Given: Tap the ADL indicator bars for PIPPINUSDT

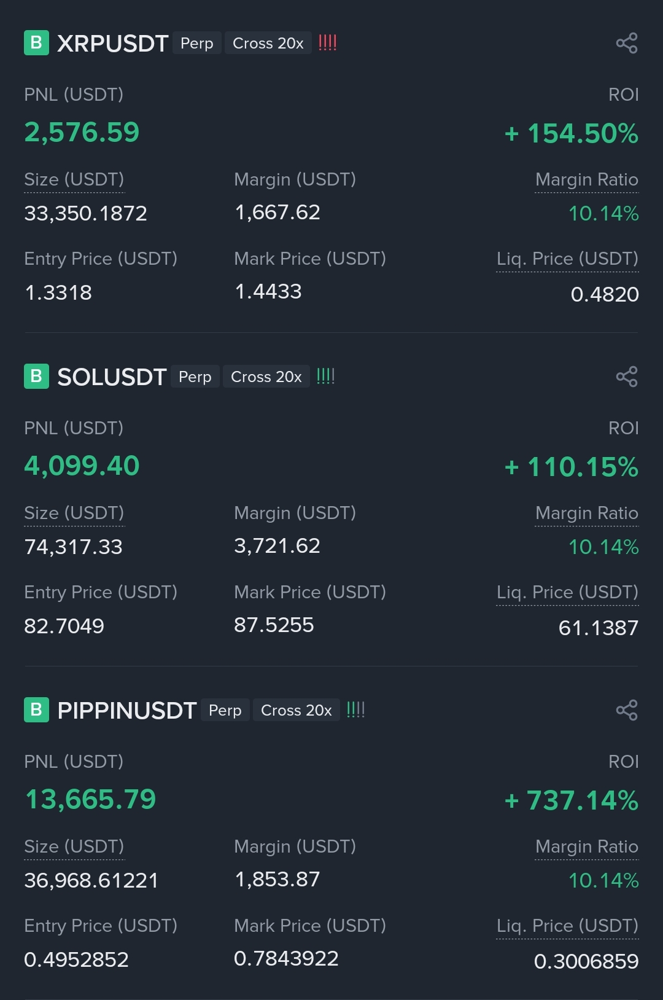Looking at the screenshot, I should coord(356,709).
